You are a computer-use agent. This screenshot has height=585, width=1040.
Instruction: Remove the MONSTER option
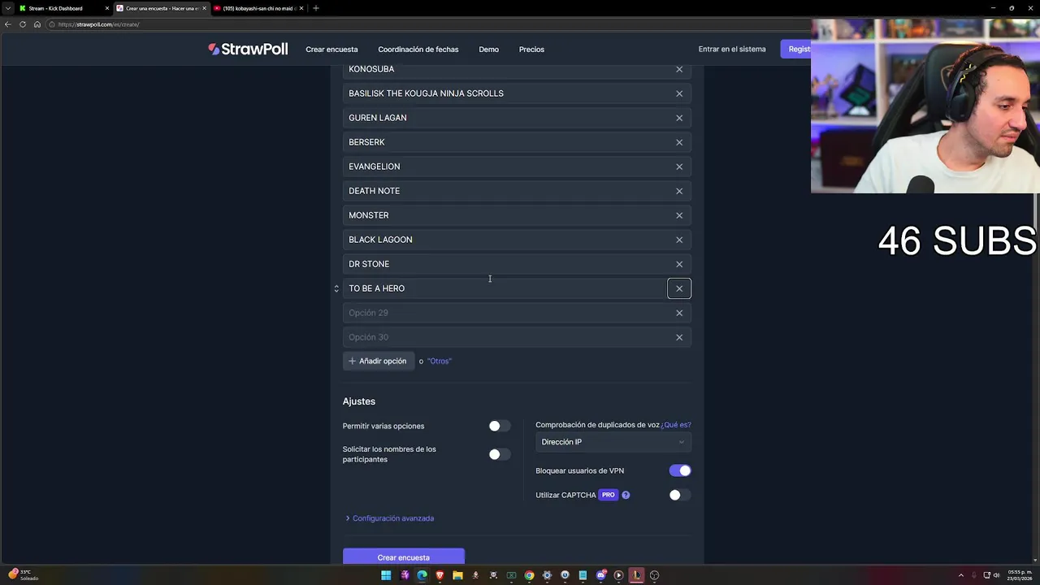679,215
